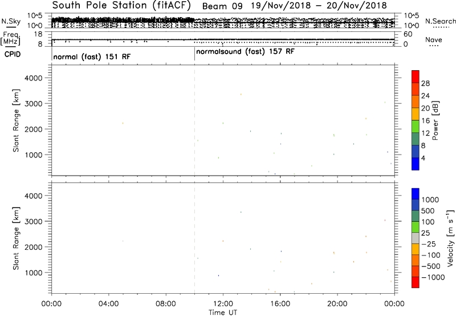The width and height of the screenshot is (456, 316).
Task: Click the 'Time UT' axis label
Action: [x=223, y=313]
